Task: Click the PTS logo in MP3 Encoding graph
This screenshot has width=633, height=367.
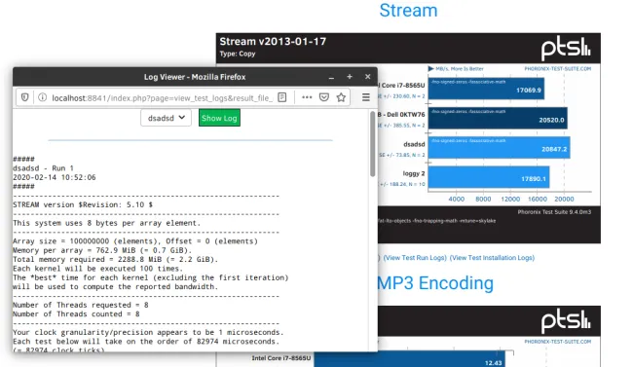Action: click(566, 321)
